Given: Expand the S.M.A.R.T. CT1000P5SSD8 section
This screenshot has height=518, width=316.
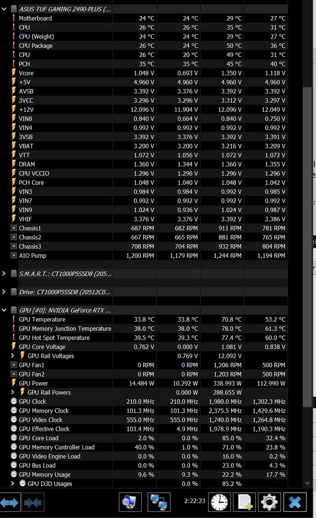Looking at the screenshot, I should click(x=4, y=274).
